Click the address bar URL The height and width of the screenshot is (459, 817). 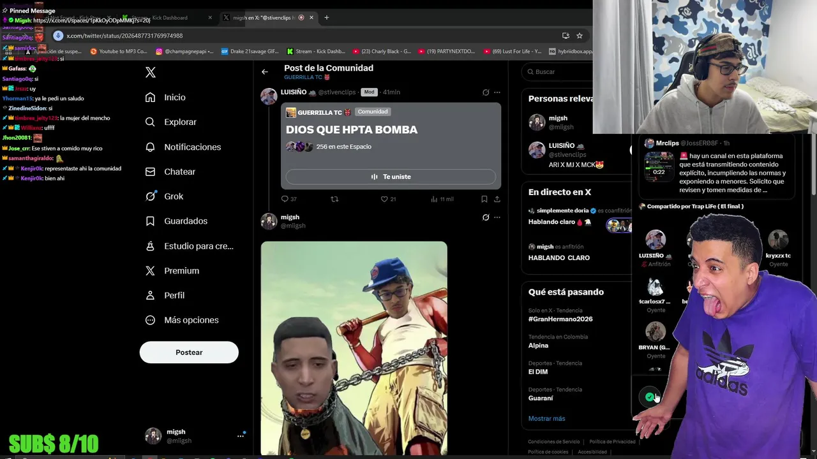(x=124, y=36)
